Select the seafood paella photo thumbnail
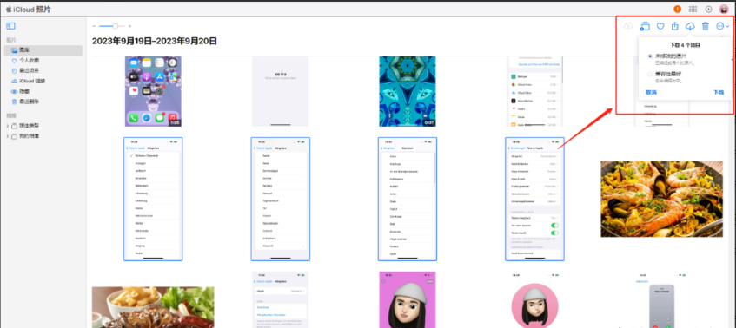736x328 pixels. (x=661, y=200)
